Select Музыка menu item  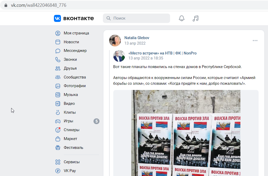click(x=71, y=95)
